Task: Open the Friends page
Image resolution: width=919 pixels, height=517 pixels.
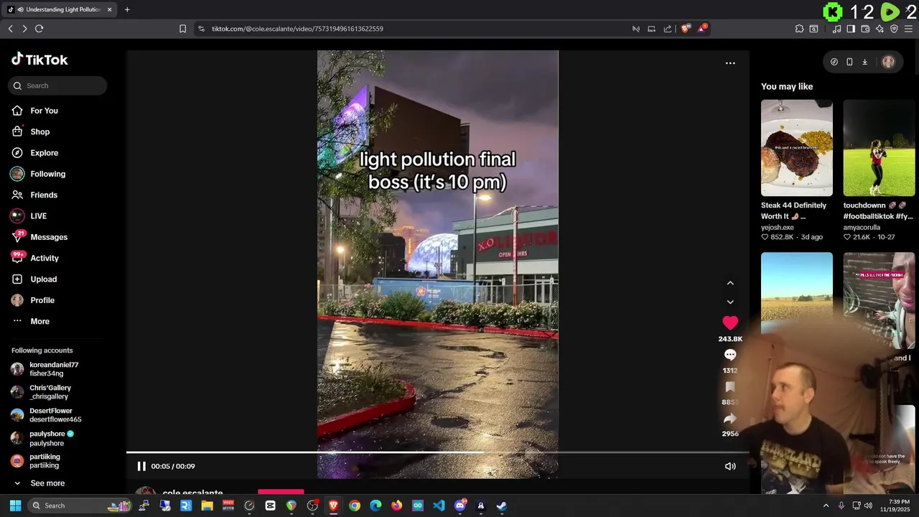Action: (x=43, y=195)
